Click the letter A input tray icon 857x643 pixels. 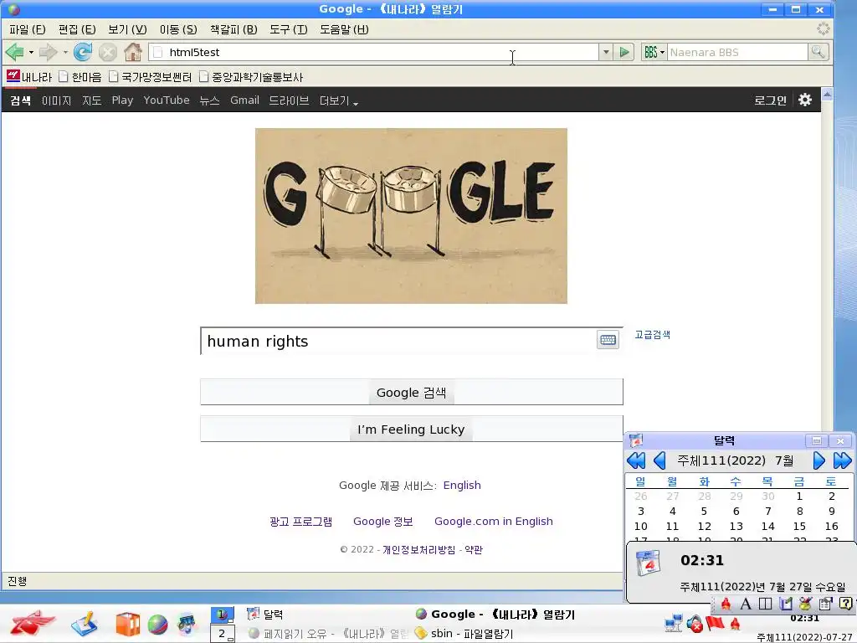[x=746, y=604]
